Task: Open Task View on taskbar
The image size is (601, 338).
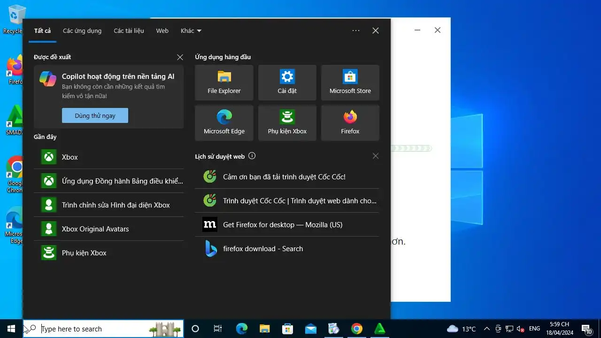Action: point(218,329)
